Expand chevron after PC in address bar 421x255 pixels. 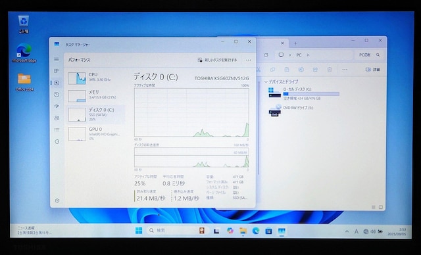(x=308, y=55)
